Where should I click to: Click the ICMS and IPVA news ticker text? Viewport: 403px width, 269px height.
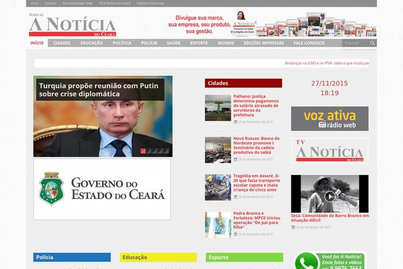coord(326,63)
